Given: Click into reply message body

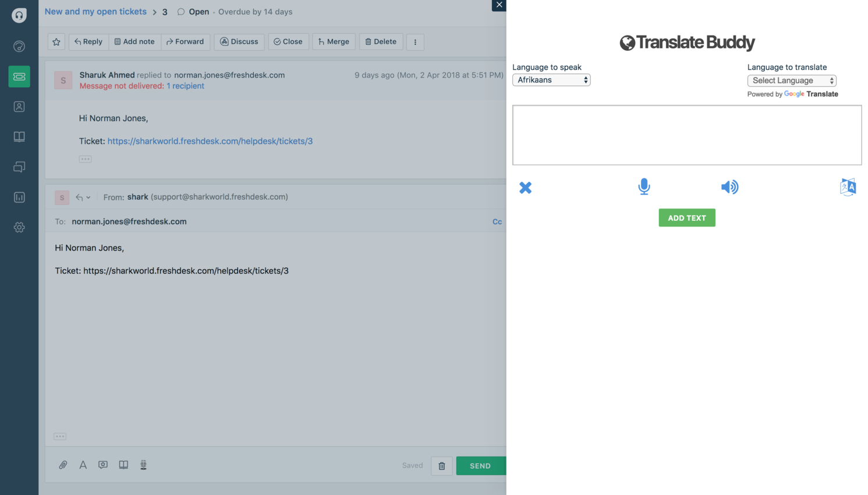Looking at the screenshot, I should point(275,338).
